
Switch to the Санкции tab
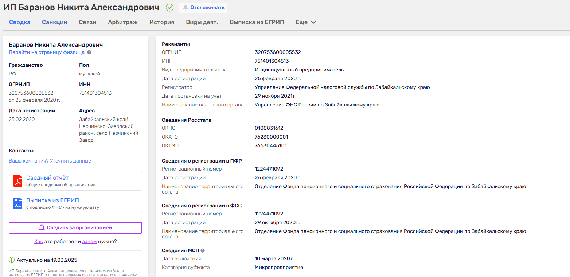pyautogui.click(x=55, y=22)
